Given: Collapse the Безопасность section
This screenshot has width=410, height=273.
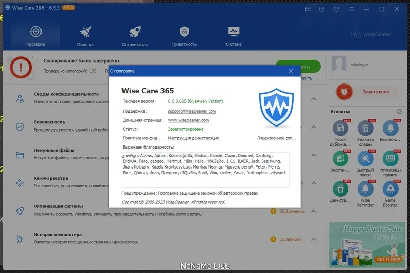Looking at the screenshot, I should click(313, 127).
